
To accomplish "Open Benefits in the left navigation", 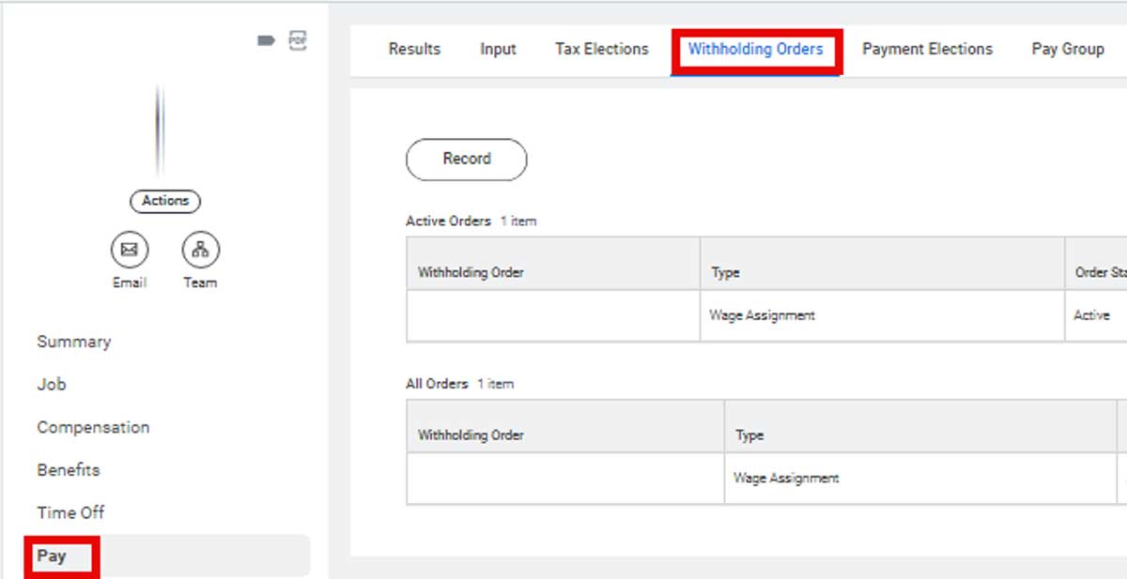I will [69, 470].
